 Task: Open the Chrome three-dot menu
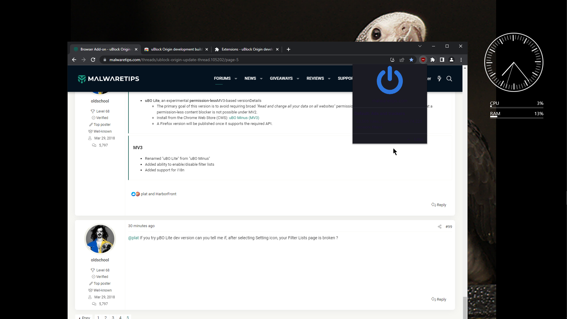click(x=461, y=60)
